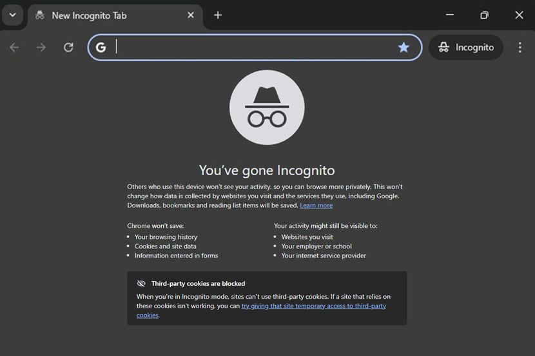The image size is (535, 356).
Task: Focus the address bar input field
Action: pyautogui.click(x=255, y=47)
